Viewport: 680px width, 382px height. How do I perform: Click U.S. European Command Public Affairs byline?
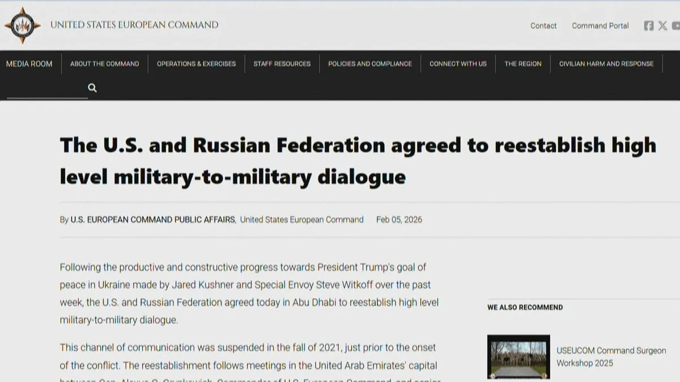(x=152, y=220)
